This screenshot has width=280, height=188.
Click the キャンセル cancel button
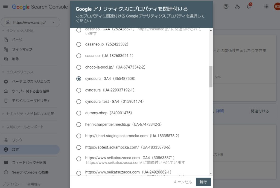coord(183,182)
